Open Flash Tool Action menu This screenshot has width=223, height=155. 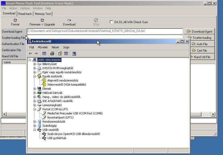[13, 8]
